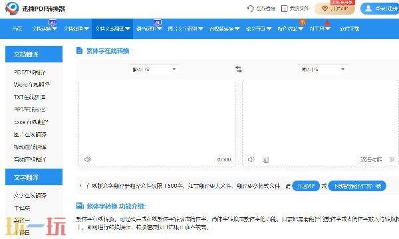Open 图片在线翻译 in the sidebar

30,134
